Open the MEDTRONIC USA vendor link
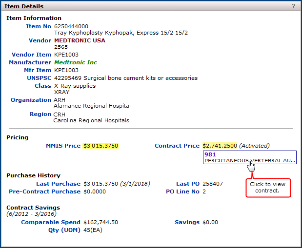Viewport: 302px width, 248px height. pyautogui.click(x=80, y=40)
